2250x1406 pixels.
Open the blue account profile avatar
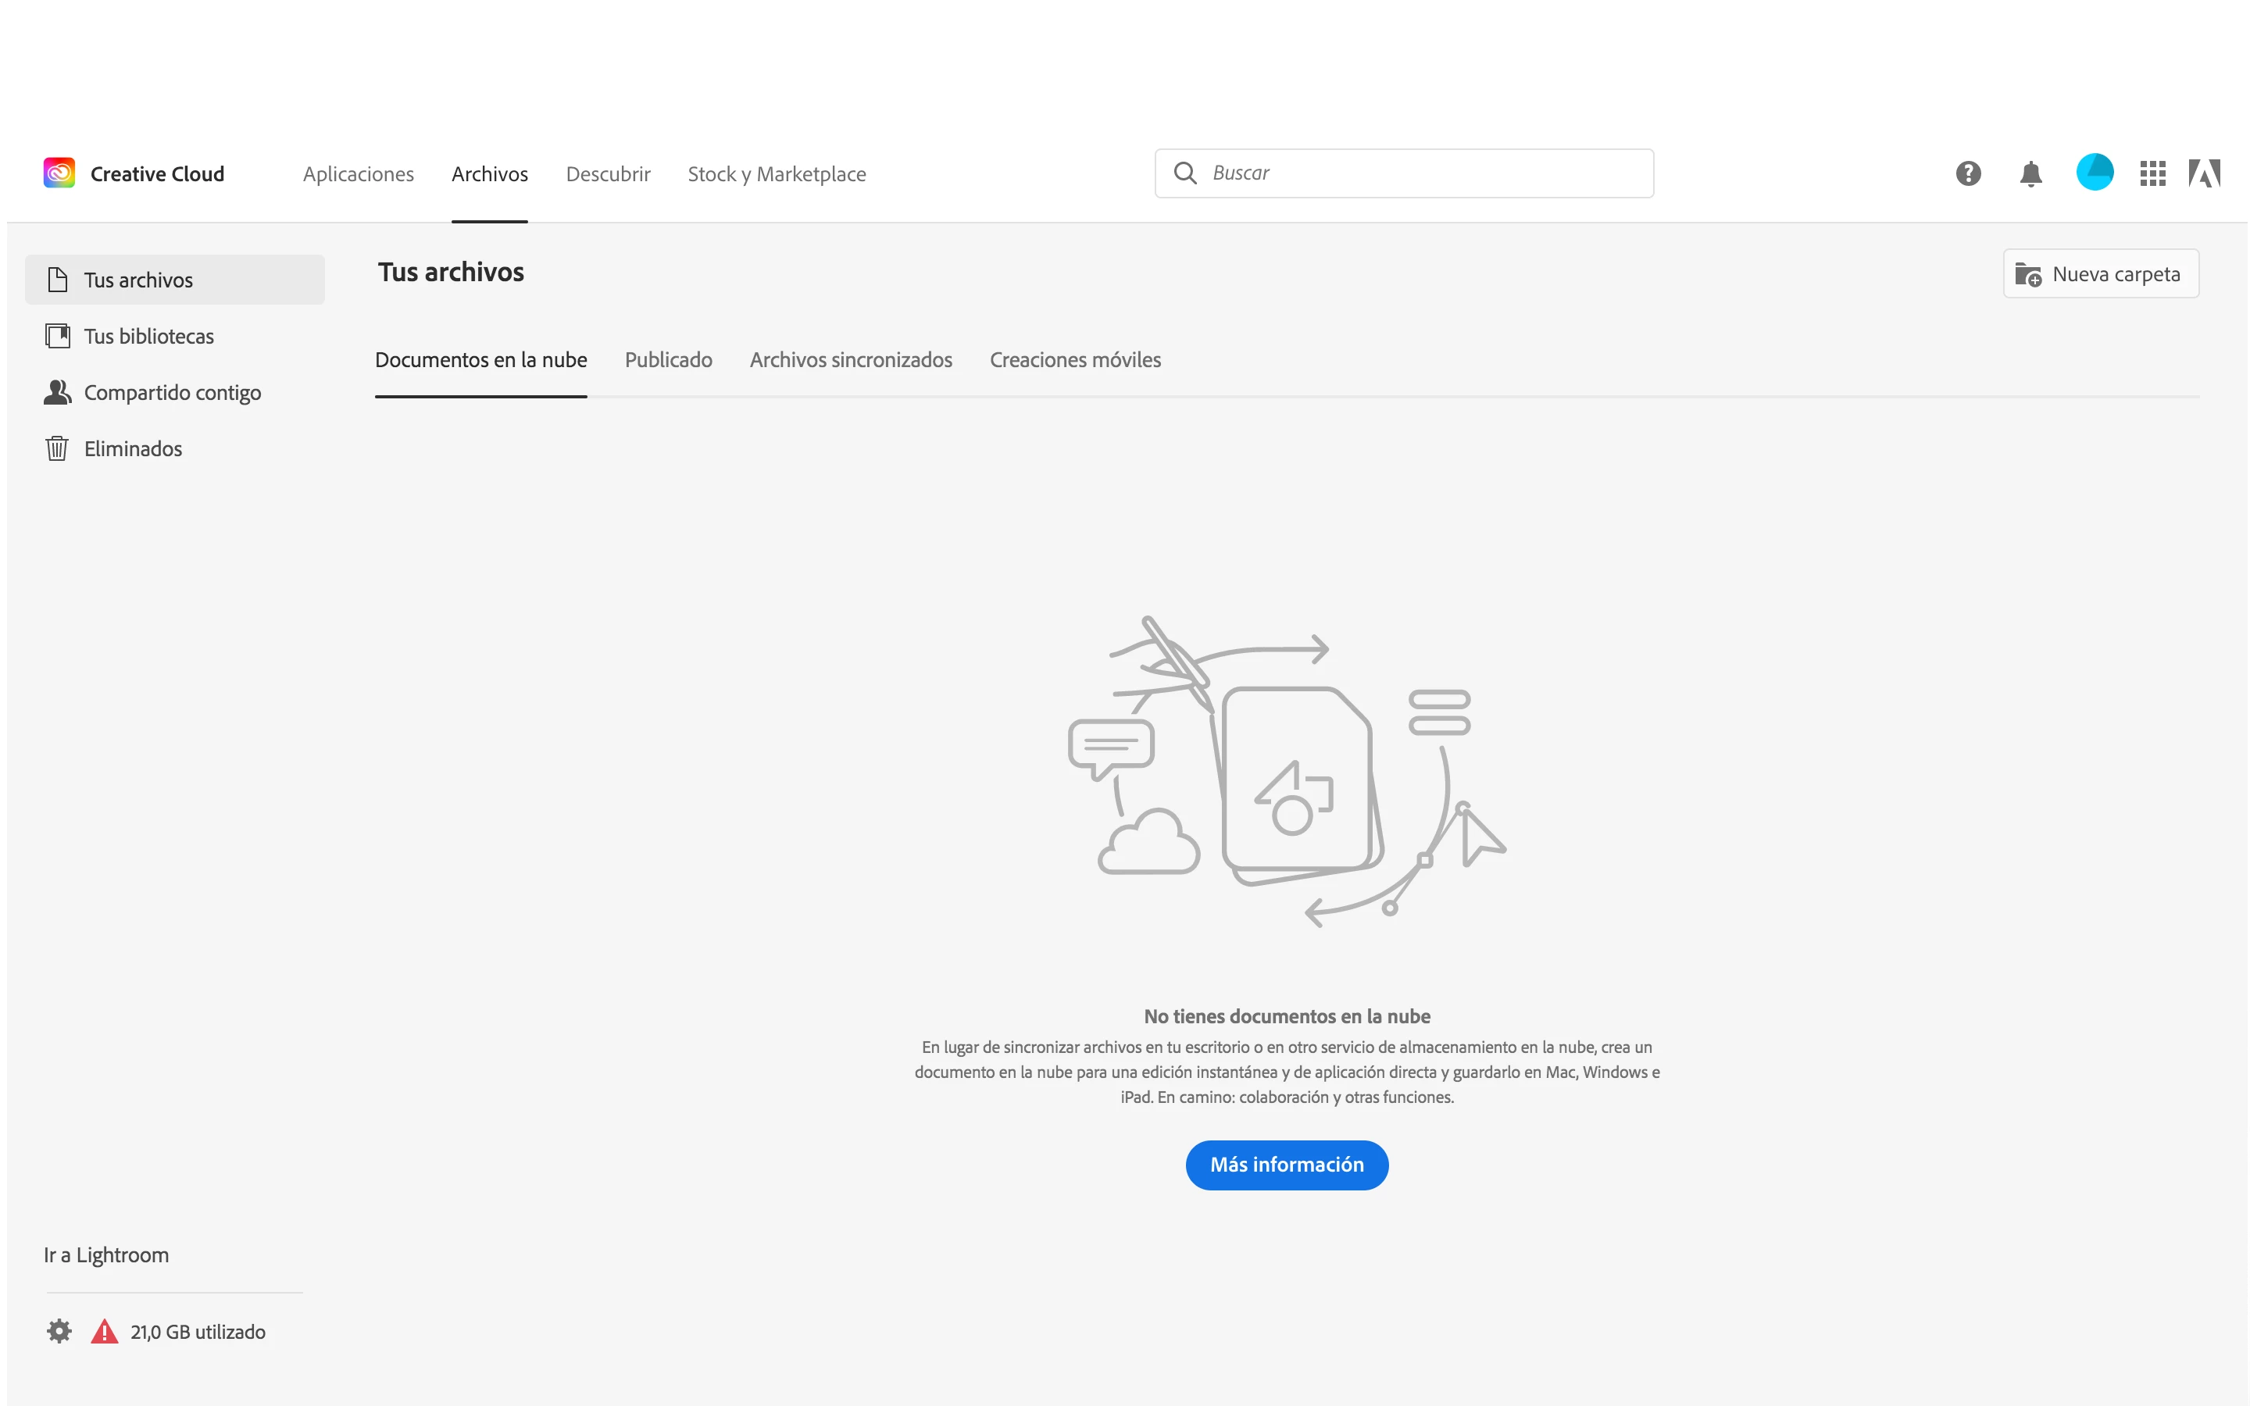[2094, 173]
